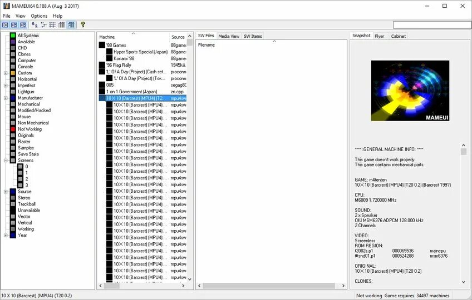Toggle the screenshot area toolbar button

pyautogui.click(x=23, y=25)
